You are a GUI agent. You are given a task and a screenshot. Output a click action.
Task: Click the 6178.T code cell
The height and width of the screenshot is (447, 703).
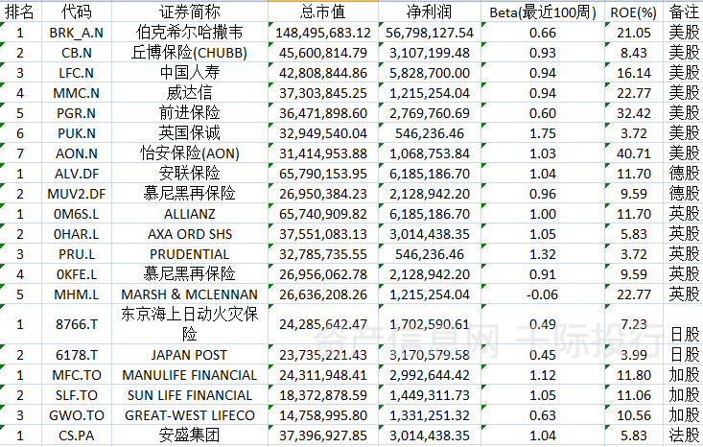[76, 355]
